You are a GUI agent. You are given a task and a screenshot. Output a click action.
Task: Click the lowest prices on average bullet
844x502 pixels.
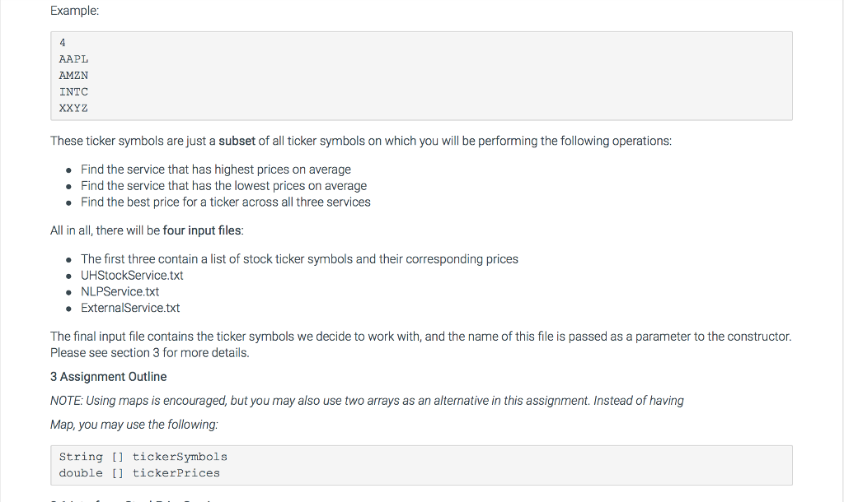tap(223, 186)
